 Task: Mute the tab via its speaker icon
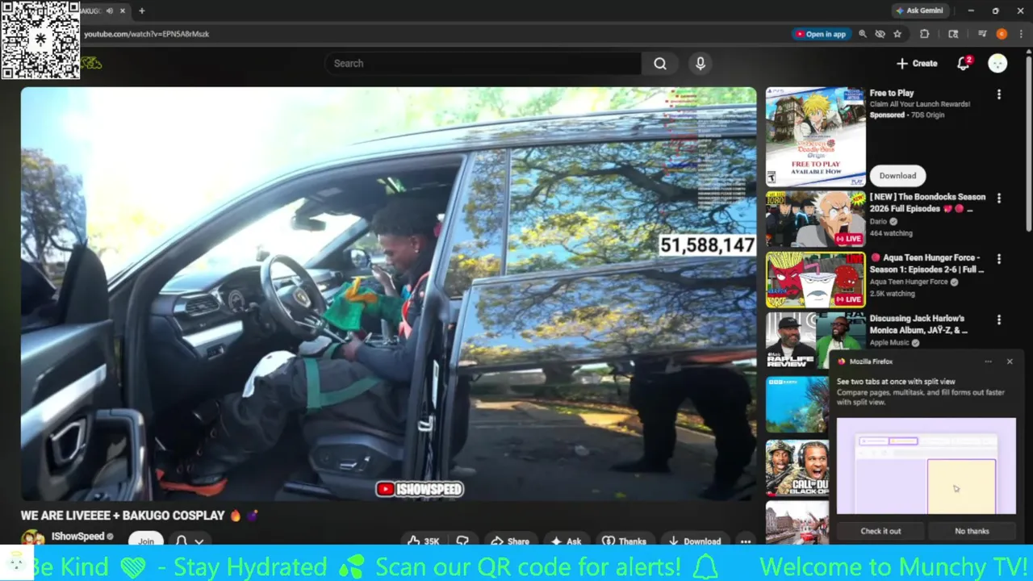110,11
